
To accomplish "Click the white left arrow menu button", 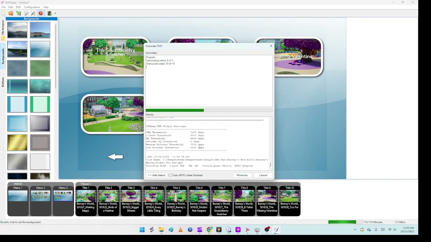I will click(x=115, y=157).
